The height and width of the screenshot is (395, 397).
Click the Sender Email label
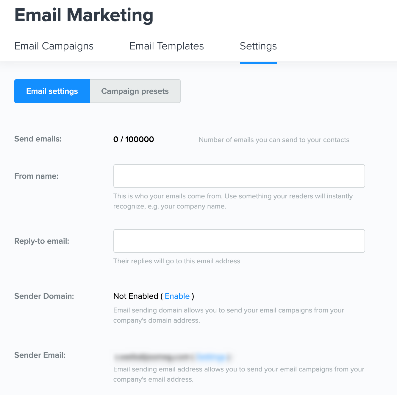[x=40, y=355]
